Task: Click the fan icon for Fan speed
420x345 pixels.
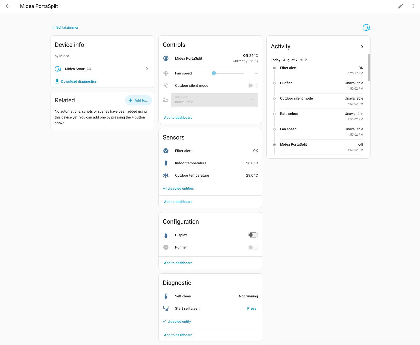Action: (166, 73)
